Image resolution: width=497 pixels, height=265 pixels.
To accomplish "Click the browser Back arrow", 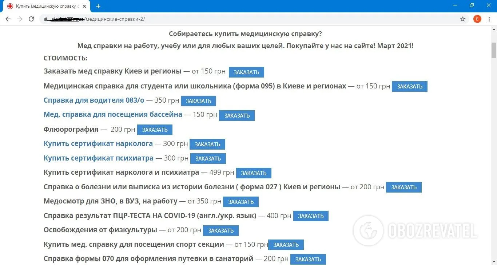I will click(8, 19).
